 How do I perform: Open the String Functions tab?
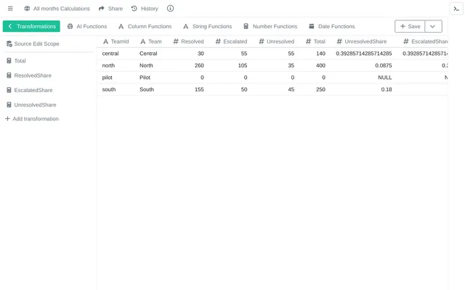pos(208,26)
